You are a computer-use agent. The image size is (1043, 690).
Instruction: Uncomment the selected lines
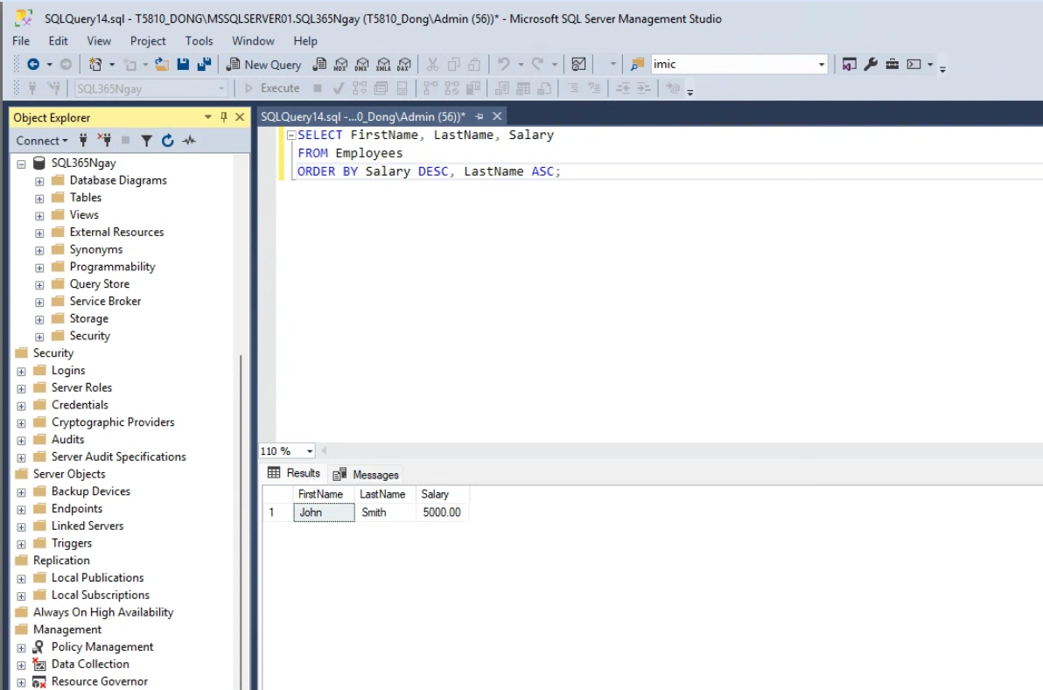(x=594, y=88)
